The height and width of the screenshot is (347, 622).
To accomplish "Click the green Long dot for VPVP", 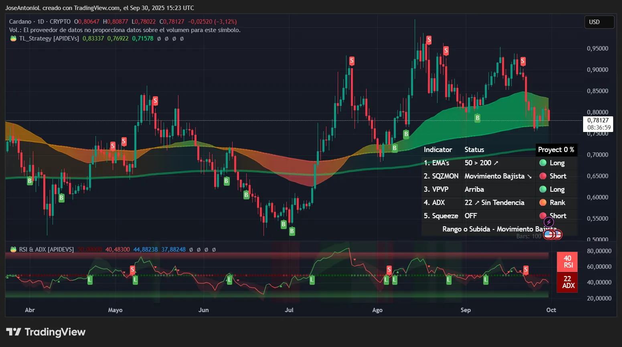I will (543, 189).
